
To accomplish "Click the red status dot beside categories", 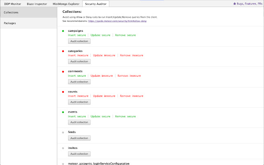I will pos(63,51).
